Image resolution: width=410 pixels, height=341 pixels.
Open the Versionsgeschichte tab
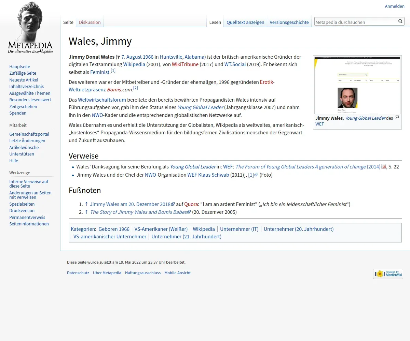pos(289,22)
